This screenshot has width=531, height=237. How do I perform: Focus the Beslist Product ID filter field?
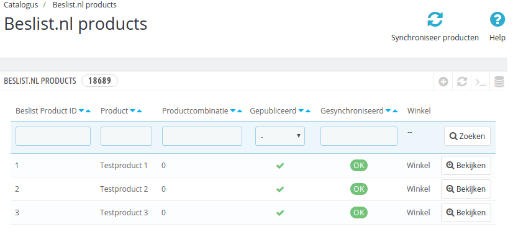pyautogui.click(x=53, y=136)
